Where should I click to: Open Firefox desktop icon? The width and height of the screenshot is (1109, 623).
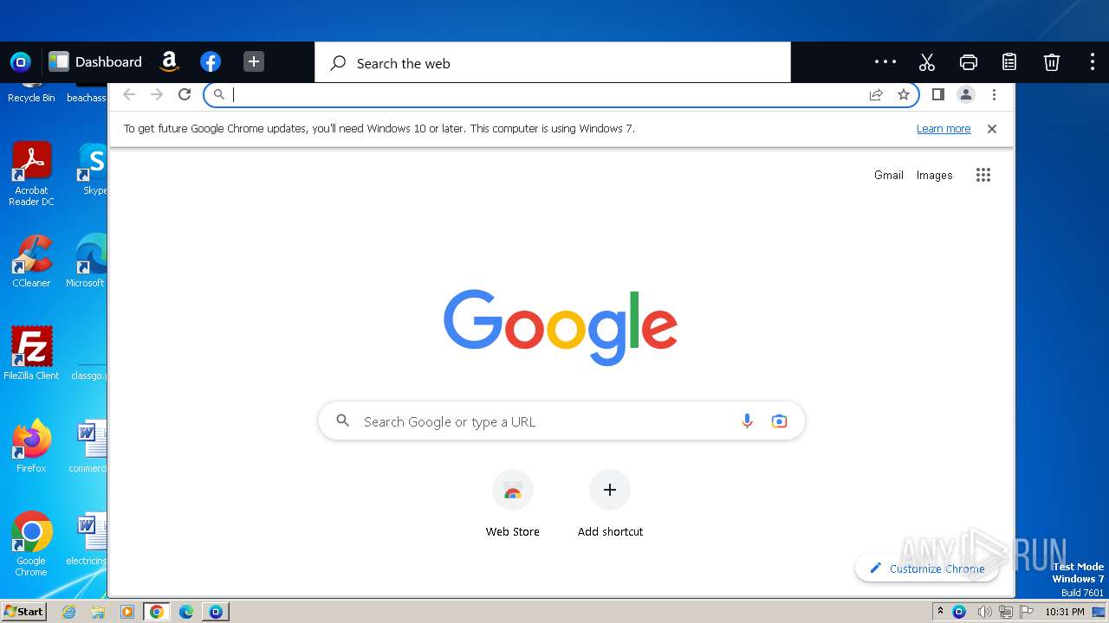click(x=31, y=446)
